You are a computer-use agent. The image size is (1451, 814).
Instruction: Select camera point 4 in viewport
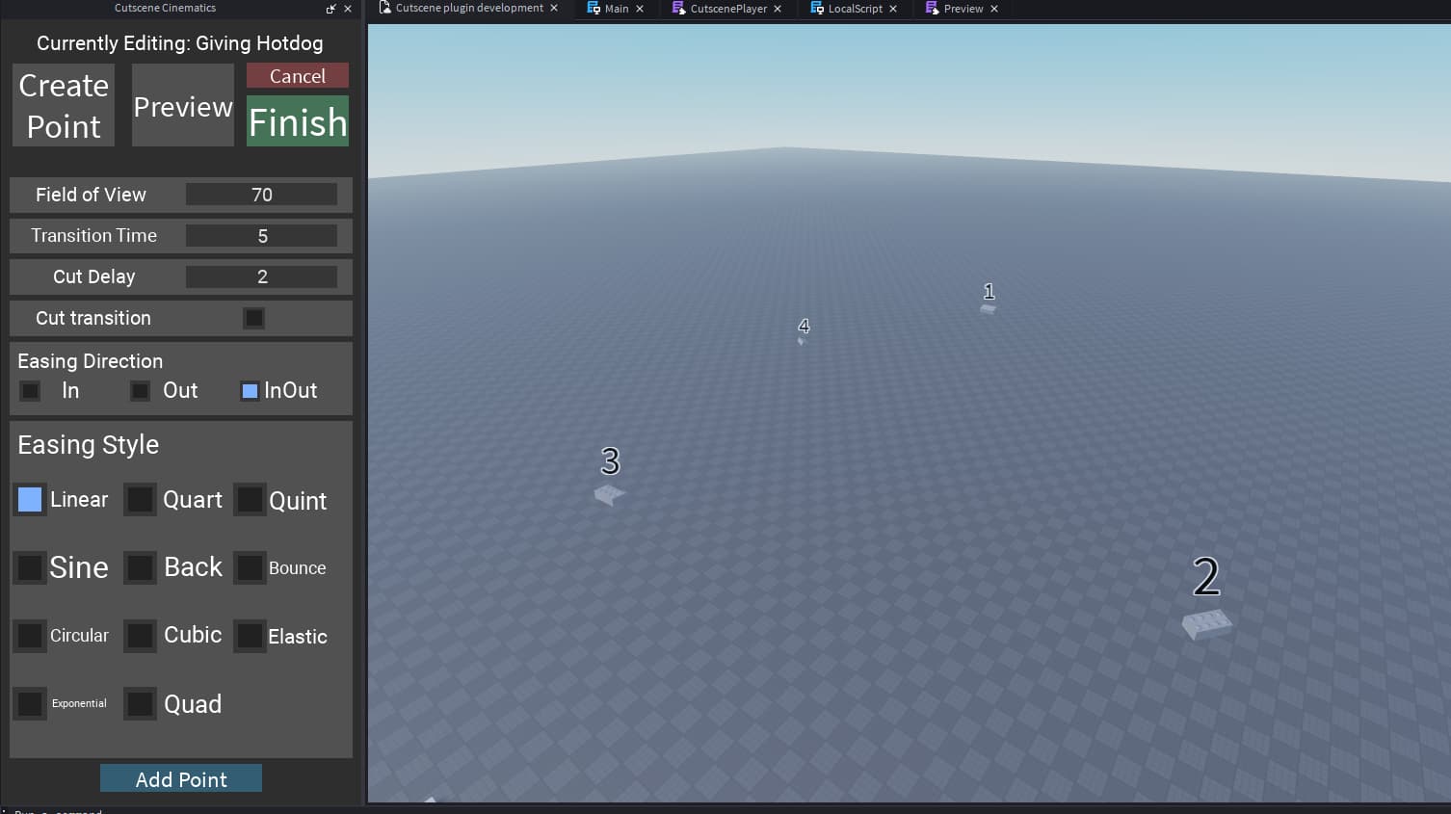coord(801,340)
